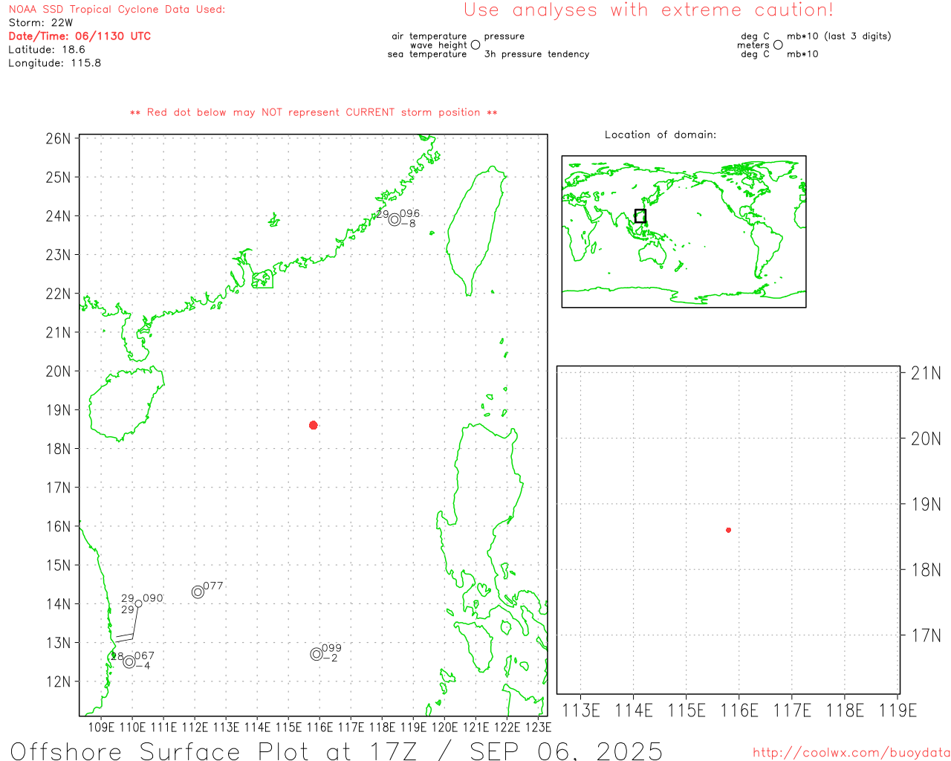
Task: Click the 'air temperature' legend text
Action: (x=429, y=36)
